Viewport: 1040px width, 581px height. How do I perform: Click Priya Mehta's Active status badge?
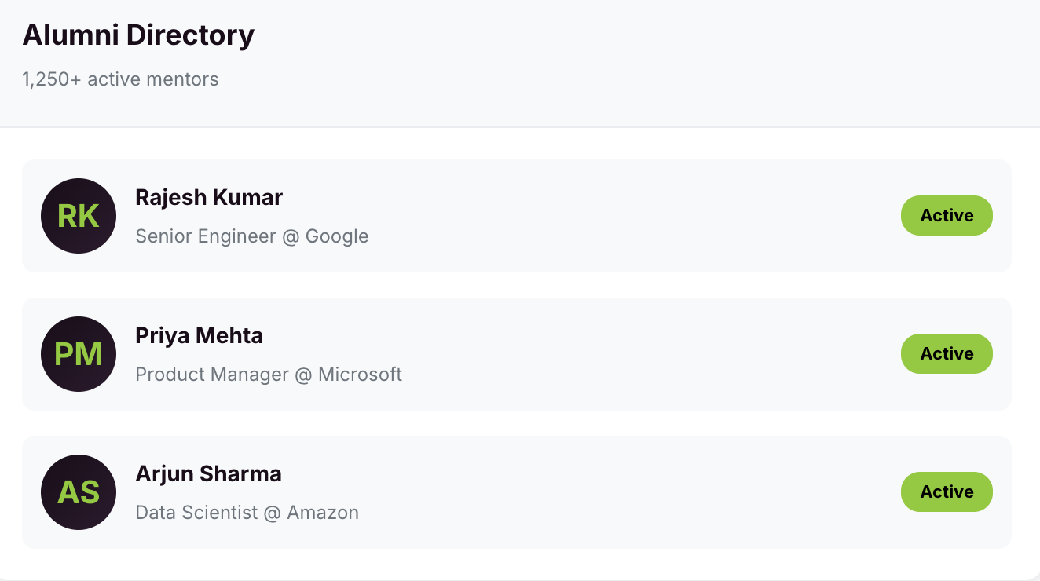click(947, 354)
